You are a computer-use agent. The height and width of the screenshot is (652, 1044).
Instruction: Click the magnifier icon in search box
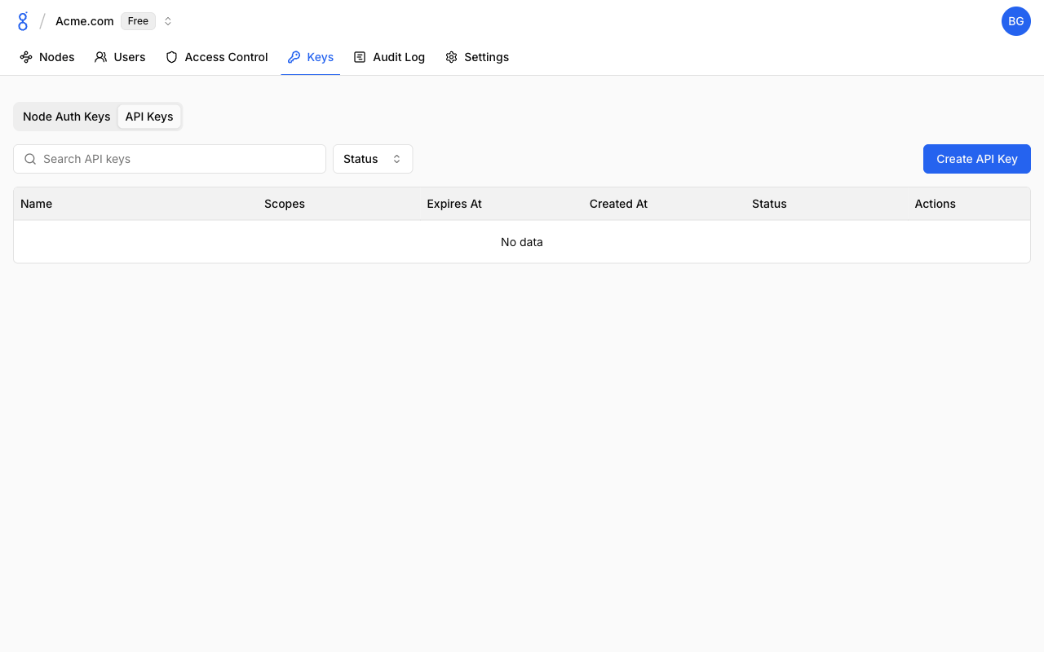tap(30, 159)
